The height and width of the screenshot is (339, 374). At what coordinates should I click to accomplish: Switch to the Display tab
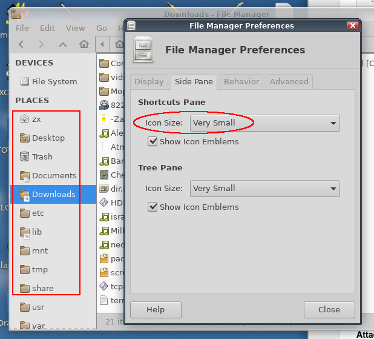(149, 81)
